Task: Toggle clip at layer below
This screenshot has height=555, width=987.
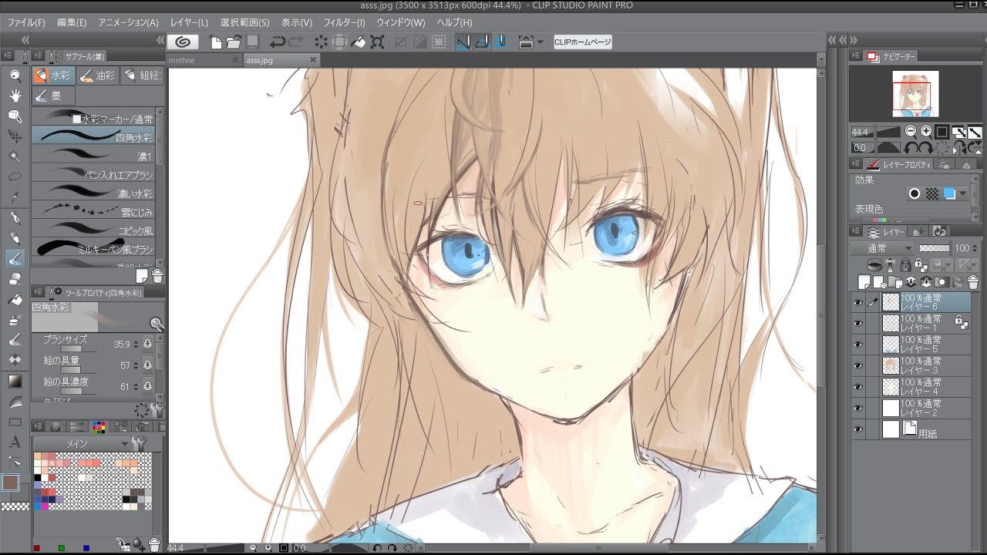Action: (x=875, y=265)
